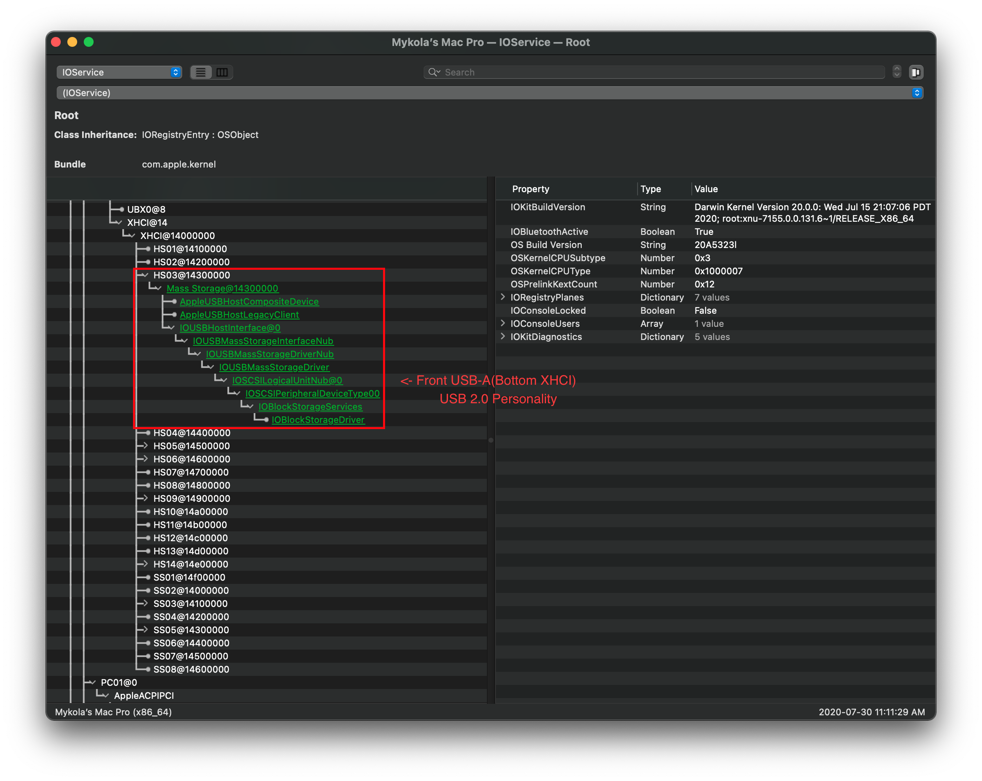
Task: Click the search magnifier icon
Action: point(433,72)
